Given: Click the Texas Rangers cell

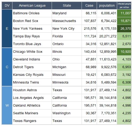Looking at the screenshot, I should click(x=32, y=121).
